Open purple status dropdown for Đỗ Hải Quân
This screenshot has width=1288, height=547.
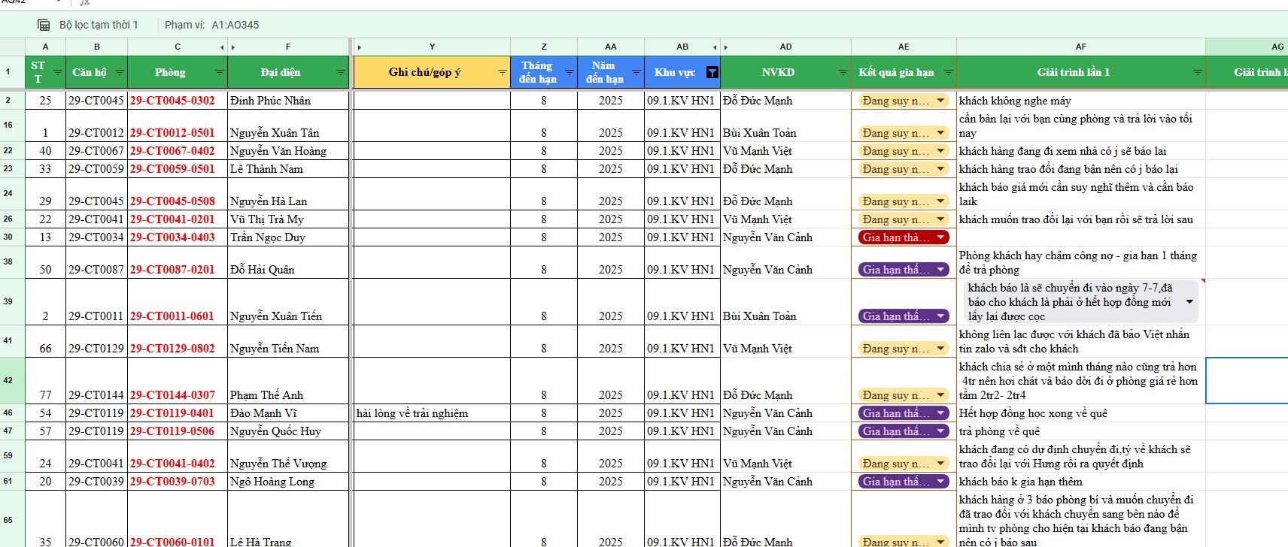(x=940, y=270)
